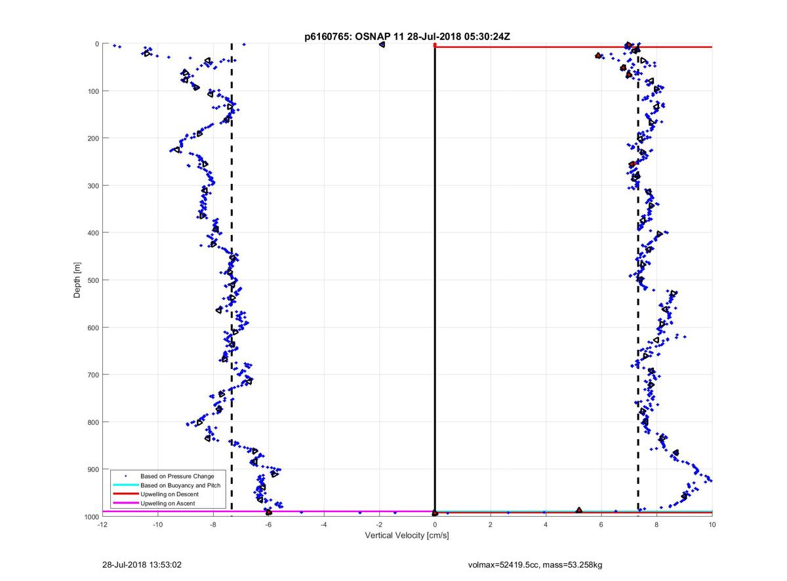Click the 'Depth [m]' axis label
The width and height of the screenshot is (787, 581).
tap(77, 280)
